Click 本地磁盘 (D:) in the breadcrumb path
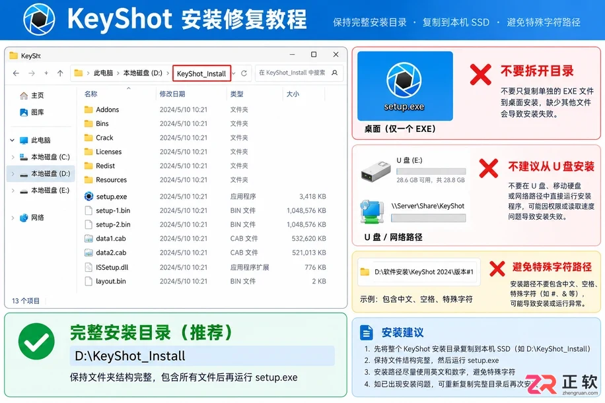Viewport: 605px width, 403px height. coord(143,73)
